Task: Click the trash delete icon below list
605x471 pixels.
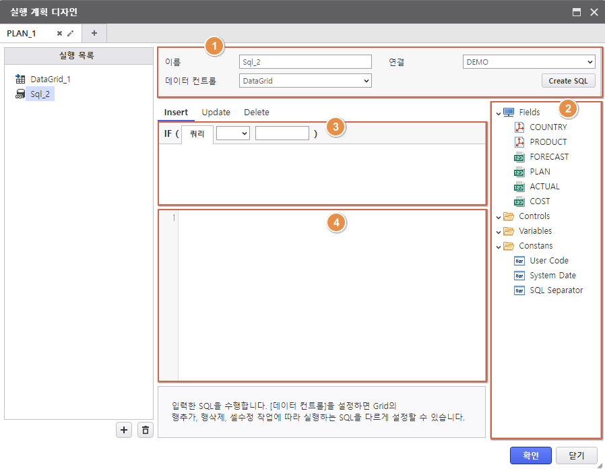Action: (x=145, y=430)
